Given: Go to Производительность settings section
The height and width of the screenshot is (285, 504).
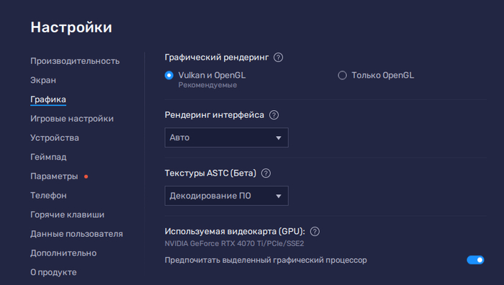Looking at the screenshot, I should [x=75, y=61].
